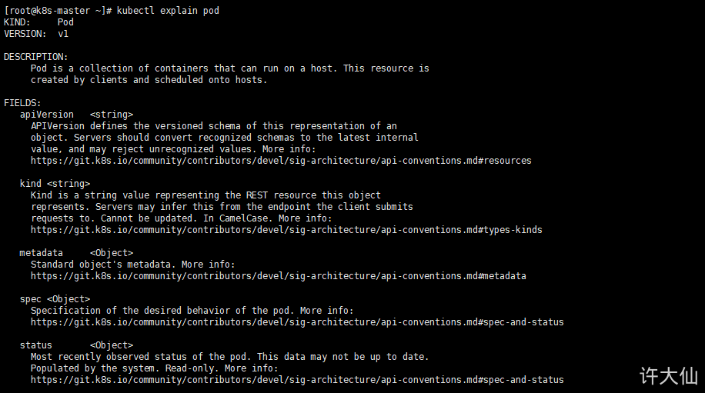Click the 许大仙 watermark text
705x393 pixels.
[x=669, y=375]
